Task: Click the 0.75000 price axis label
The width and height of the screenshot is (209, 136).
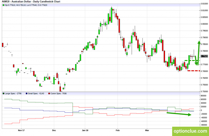Action: [x=204, y=91]
